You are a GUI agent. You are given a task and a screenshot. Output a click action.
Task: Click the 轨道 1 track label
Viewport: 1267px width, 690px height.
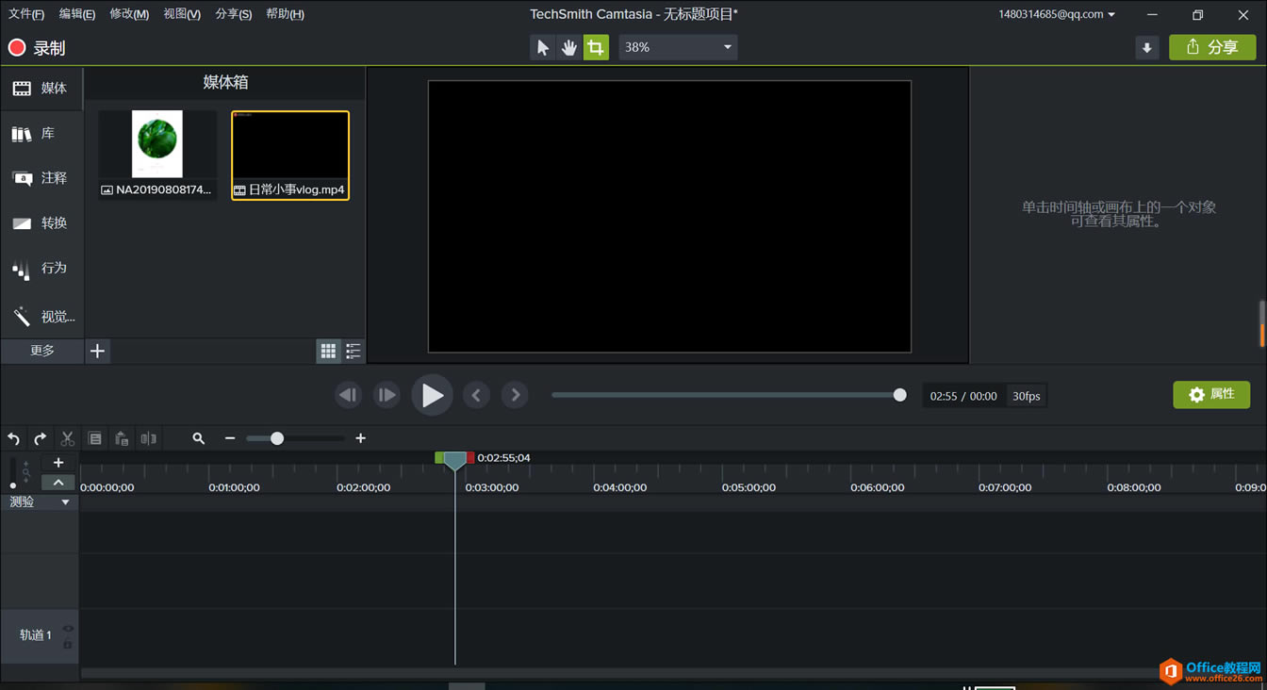(36, 635)
